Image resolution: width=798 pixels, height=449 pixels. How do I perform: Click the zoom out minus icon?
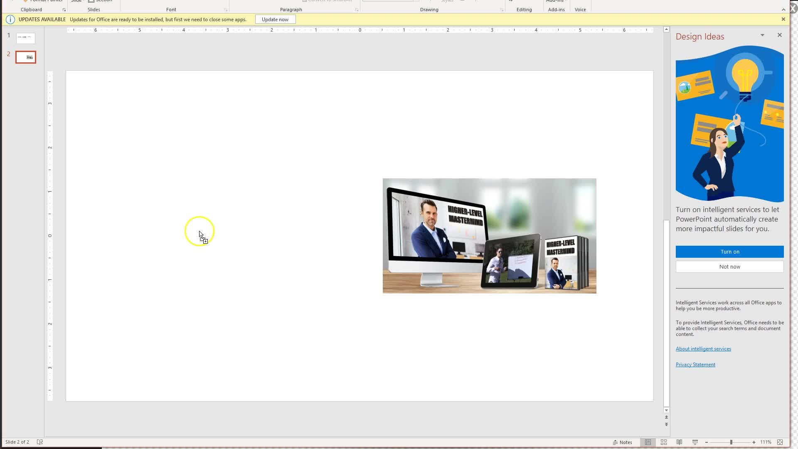click(x=707, y=442)
